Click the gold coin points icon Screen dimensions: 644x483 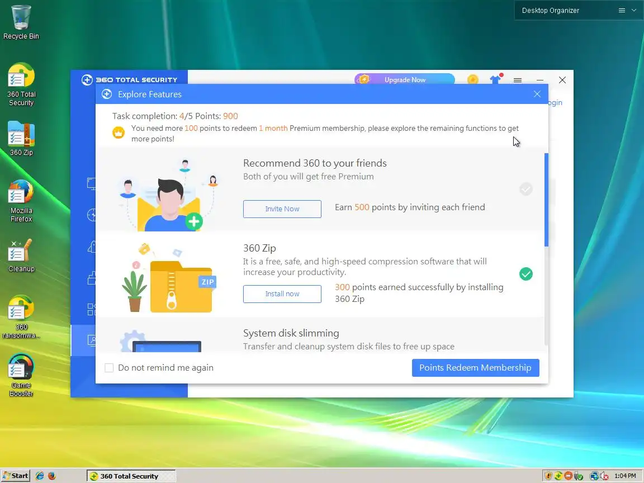(x=473, y=79)
